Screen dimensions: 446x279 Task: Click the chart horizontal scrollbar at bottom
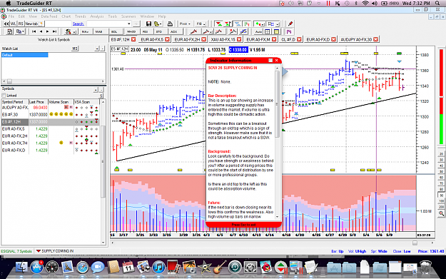click(273, 243)
